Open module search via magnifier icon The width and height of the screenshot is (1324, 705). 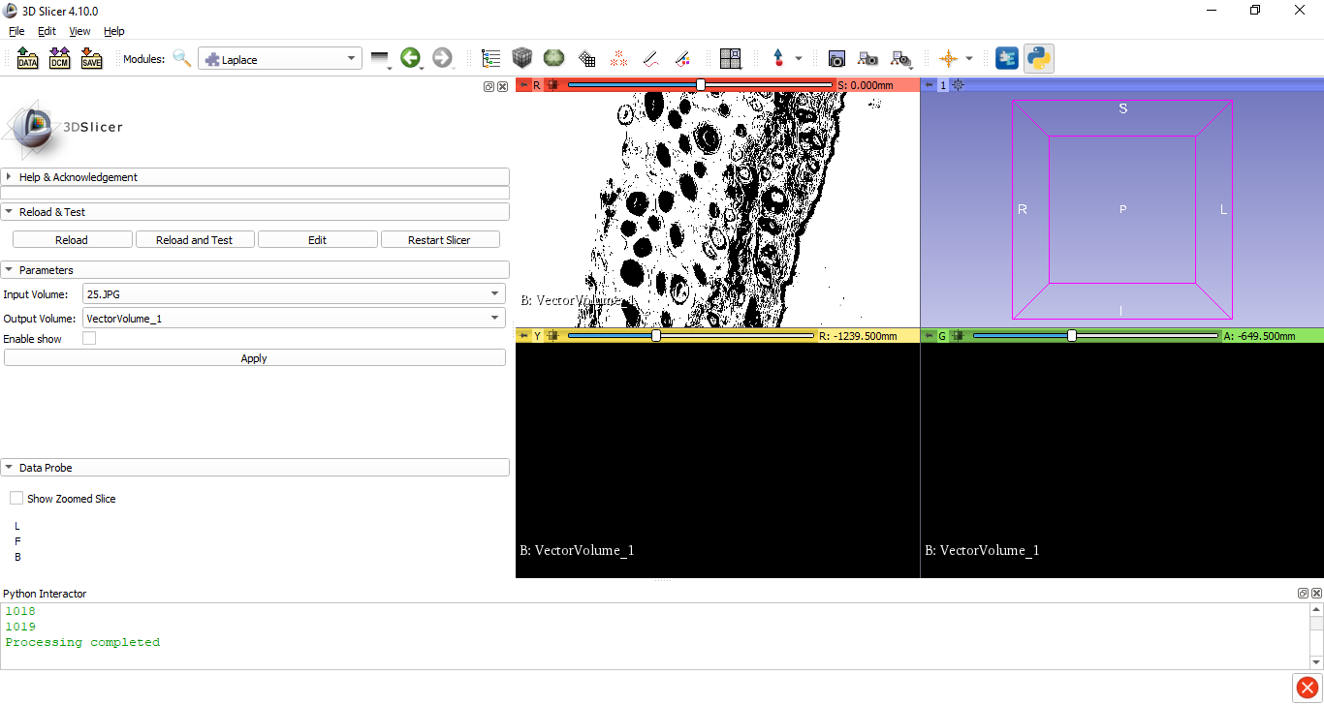182,59
